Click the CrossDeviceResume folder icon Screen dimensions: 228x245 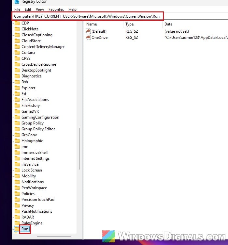click(x=17, y=64)
